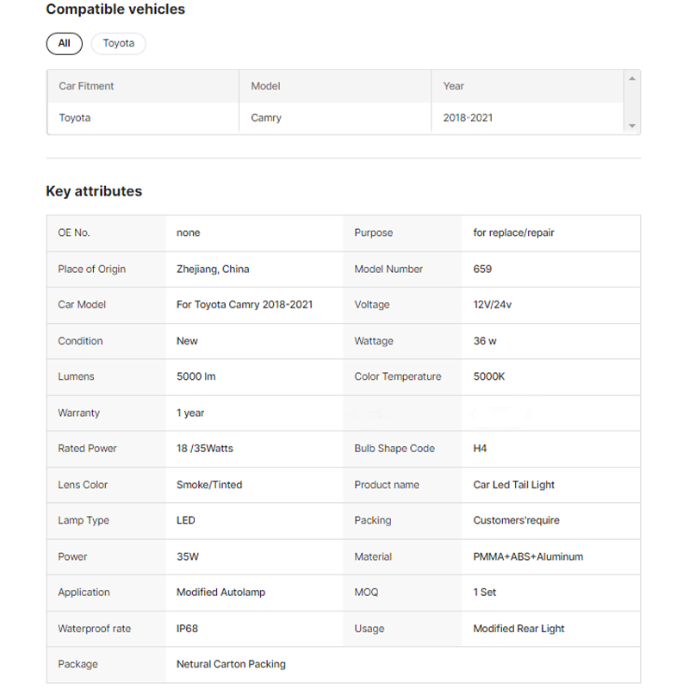Click the Compatible vehicles heading
The width and height of the screenshot is (689, 689).
115,9
